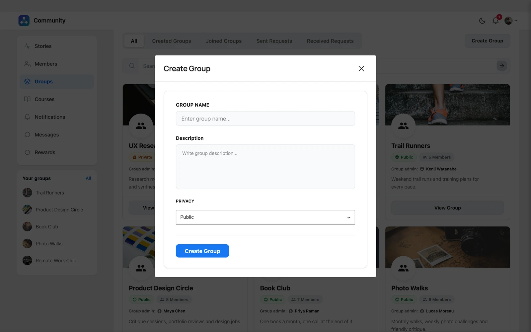Screen dimensions: 531x332
Task: Submit search with arrow button
Action: click(502, 66)
